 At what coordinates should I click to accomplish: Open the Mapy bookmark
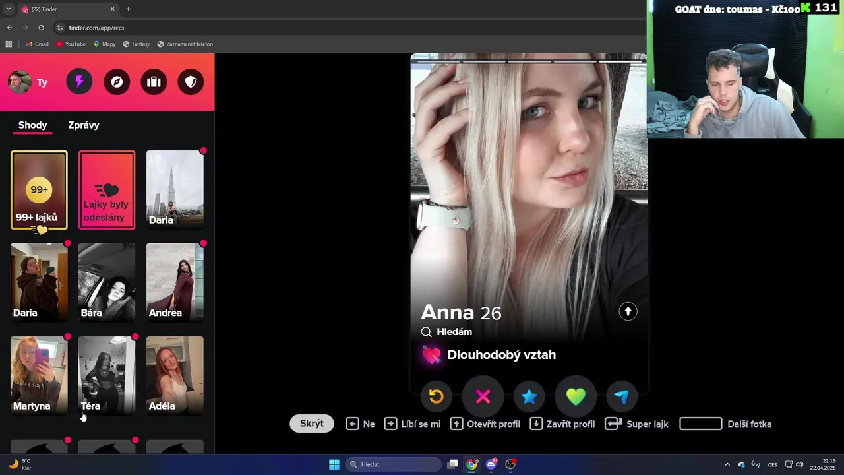tap(104, 44)
